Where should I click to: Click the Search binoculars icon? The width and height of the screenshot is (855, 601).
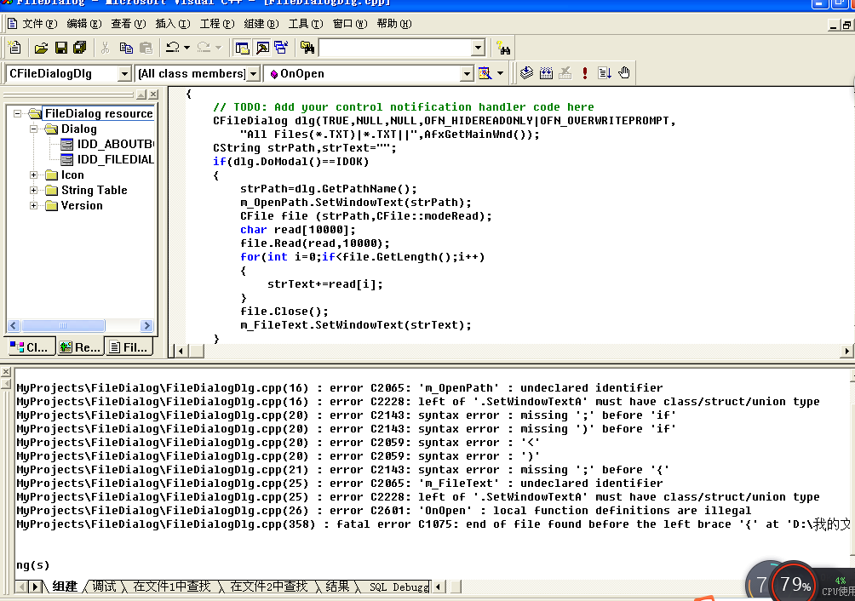503,48
